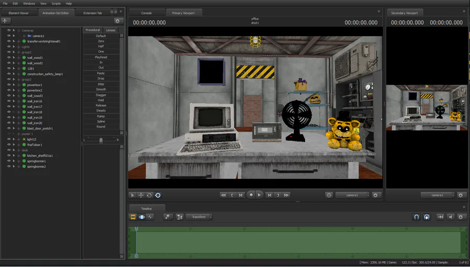
Task: Expand the transferventstrightsmall1 tree node
Action: click(19, 41)
